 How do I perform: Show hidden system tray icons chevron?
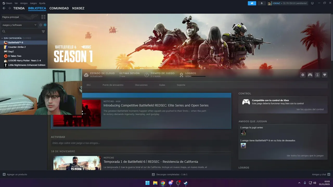point(299,183)
